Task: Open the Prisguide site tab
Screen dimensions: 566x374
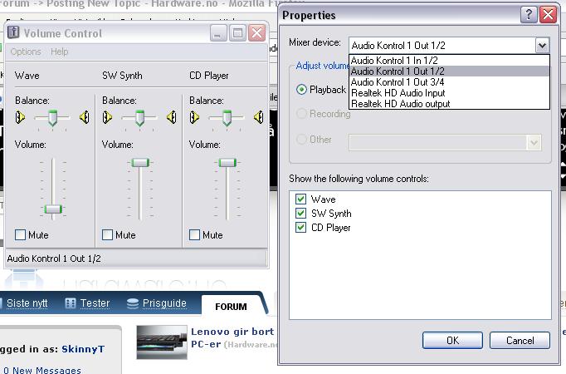Action: 164,303
